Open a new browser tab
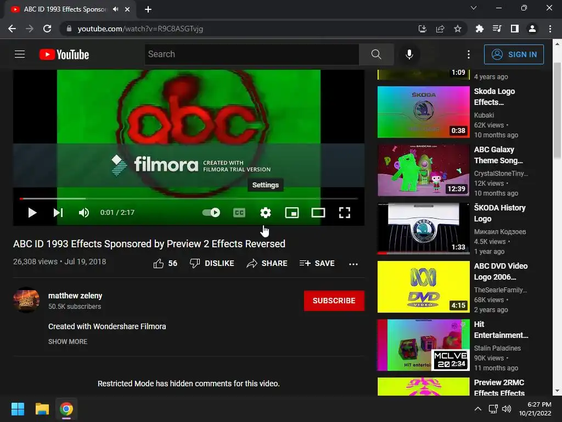 click(148, 9)
